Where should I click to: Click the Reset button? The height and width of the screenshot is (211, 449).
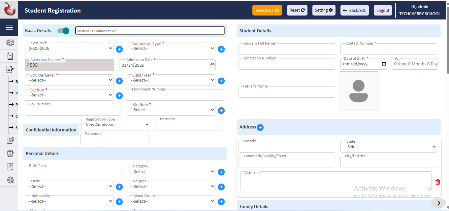pos(297,10)
